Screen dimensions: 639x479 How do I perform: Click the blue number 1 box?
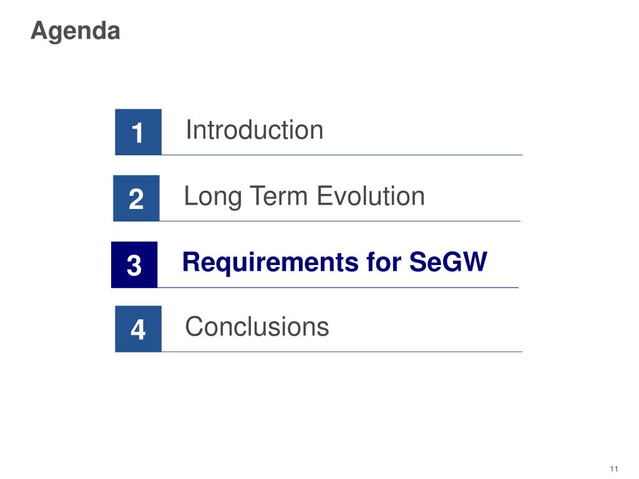(138, 132)
